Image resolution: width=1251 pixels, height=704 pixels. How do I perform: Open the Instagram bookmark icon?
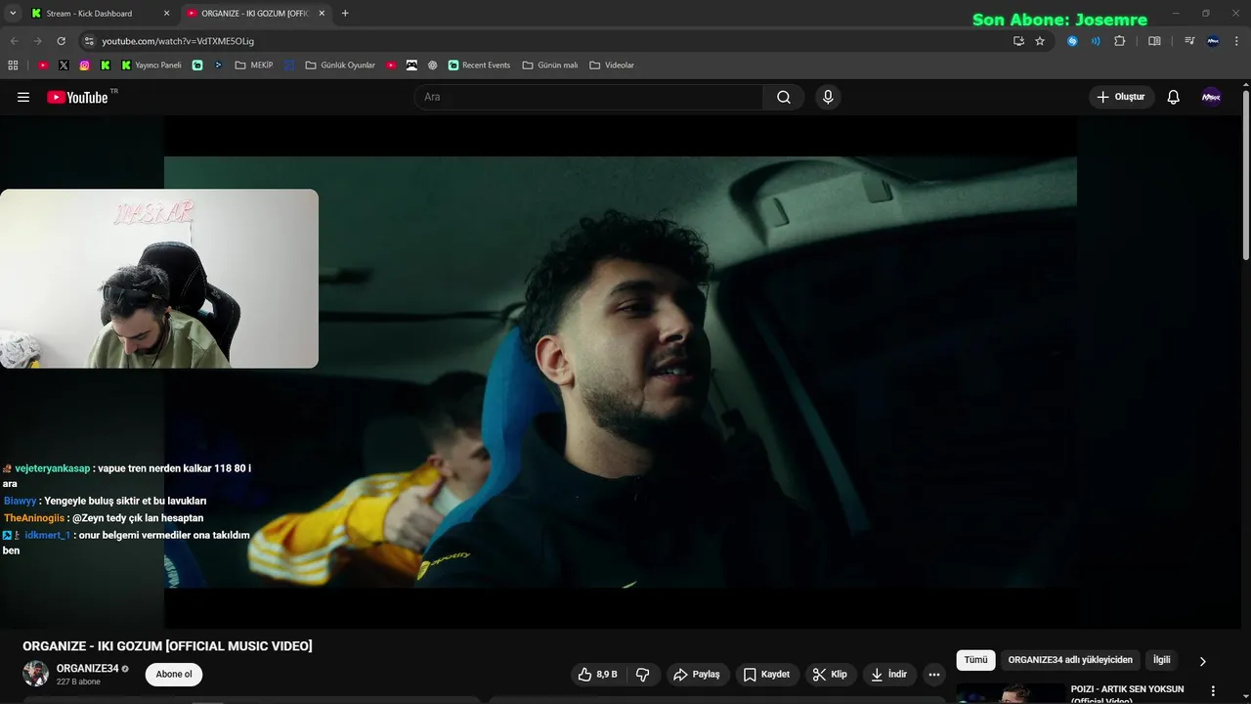tap(85, 66)
